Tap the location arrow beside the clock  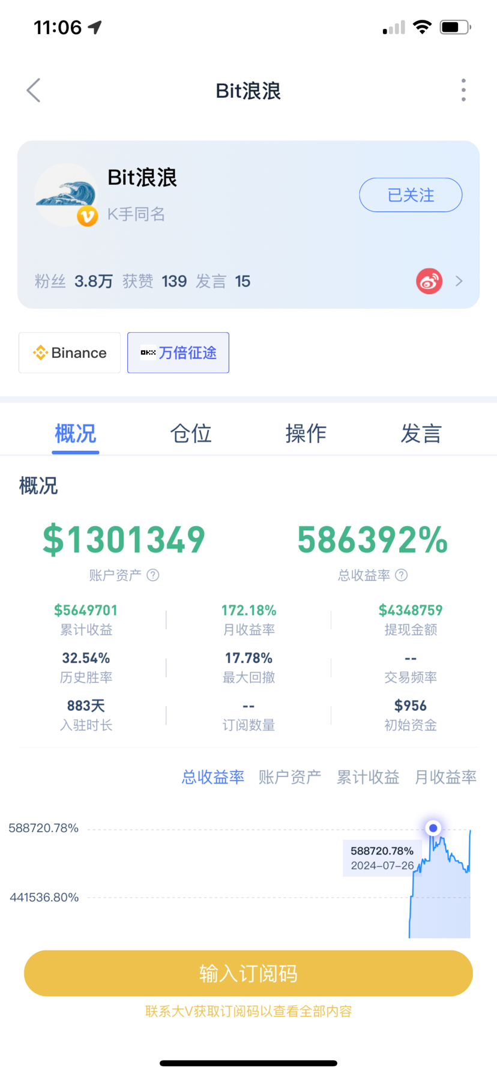[x=95, y=27]
